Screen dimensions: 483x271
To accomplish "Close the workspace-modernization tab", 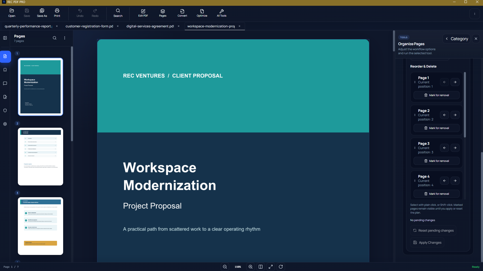I will (239, 26).
